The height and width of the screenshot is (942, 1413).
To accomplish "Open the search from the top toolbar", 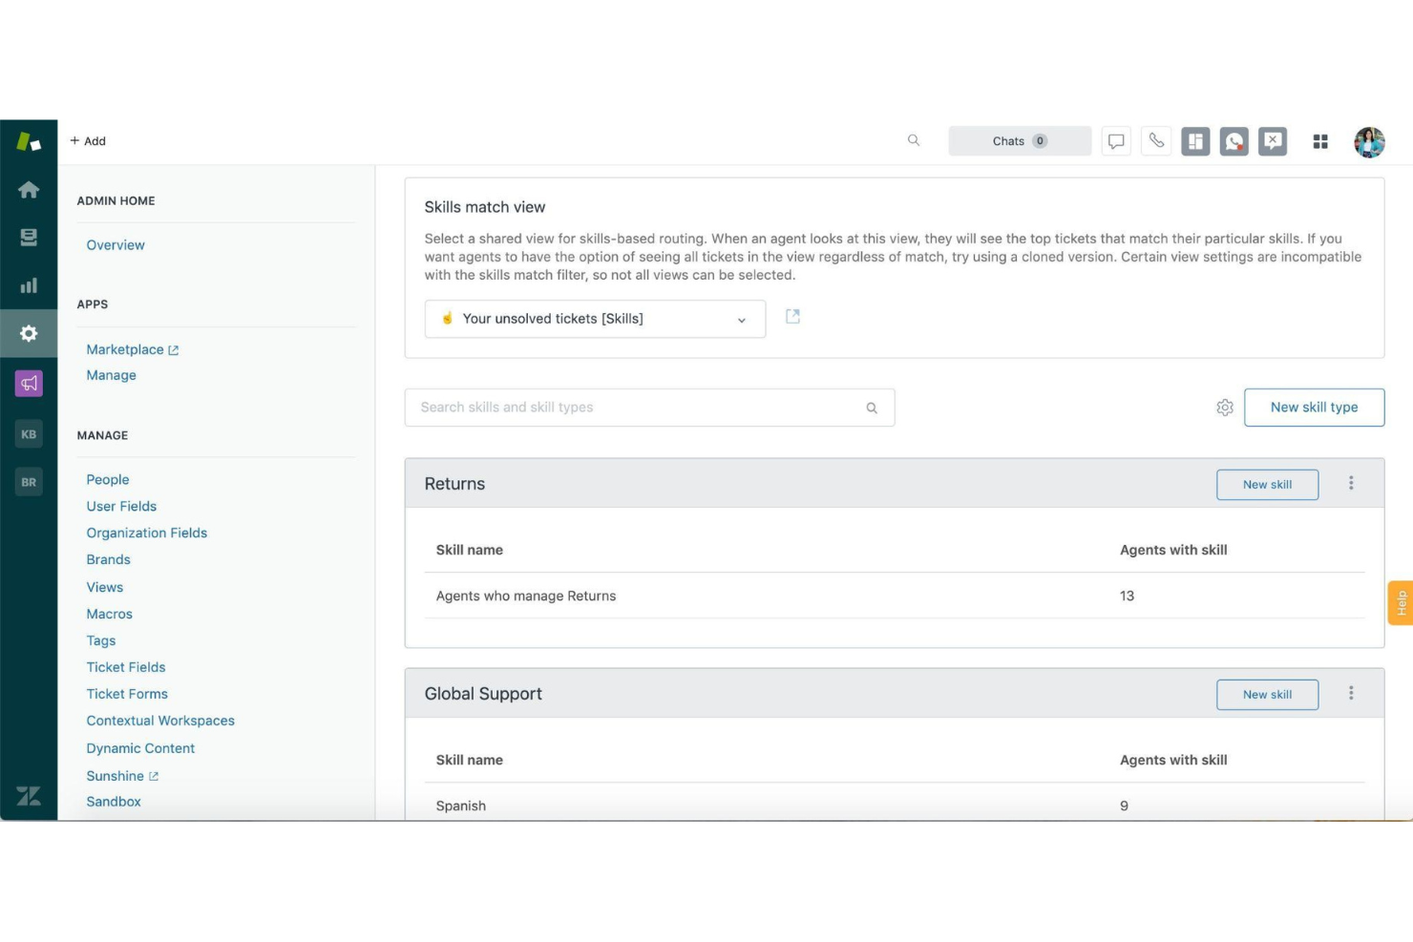I will [x=914, y=140].
